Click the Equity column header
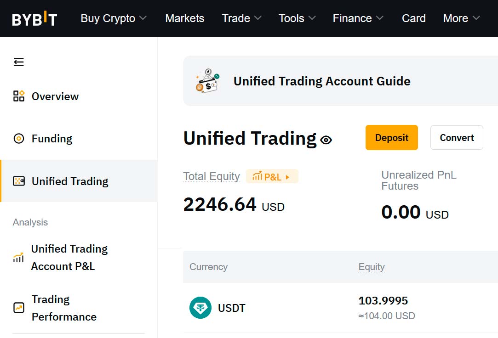This screenshot has width=498, height=338. (x=372, y=267)
